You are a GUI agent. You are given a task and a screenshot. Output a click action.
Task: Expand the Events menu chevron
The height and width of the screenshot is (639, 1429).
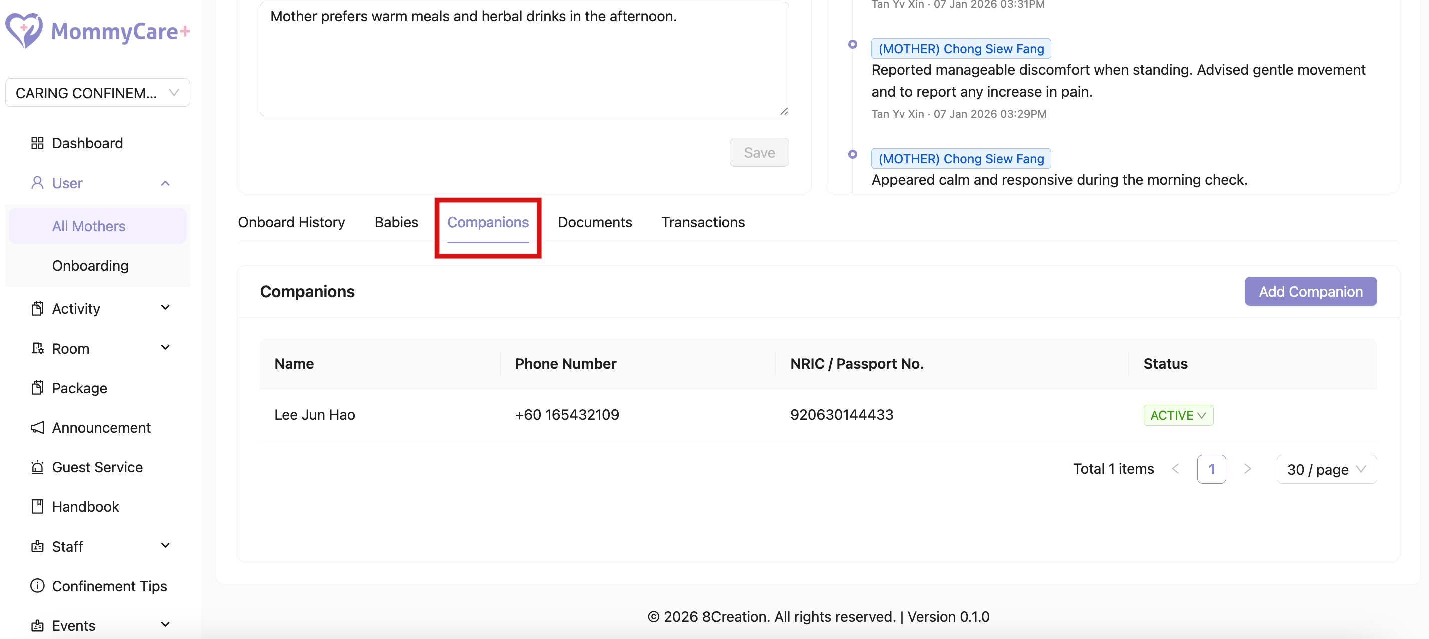(x=165, y=625)
